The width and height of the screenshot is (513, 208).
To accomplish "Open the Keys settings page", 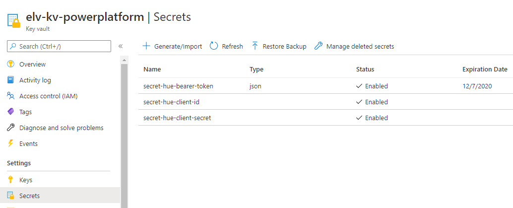I will tap(26, 180).
